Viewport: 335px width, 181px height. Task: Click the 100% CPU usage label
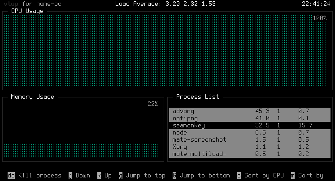(320, 18)
